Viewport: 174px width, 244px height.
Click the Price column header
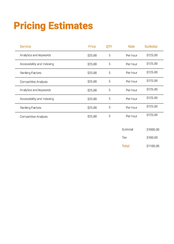point(92,46)
